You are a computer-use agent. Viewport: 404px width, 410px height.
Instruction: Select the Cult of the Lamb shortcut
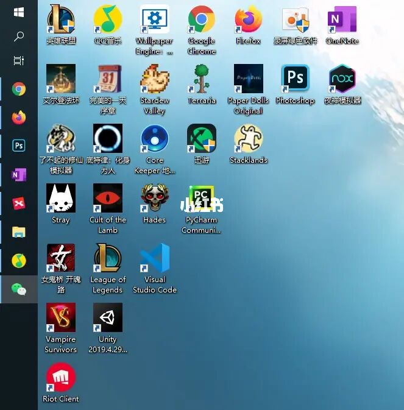click(108, 198)
